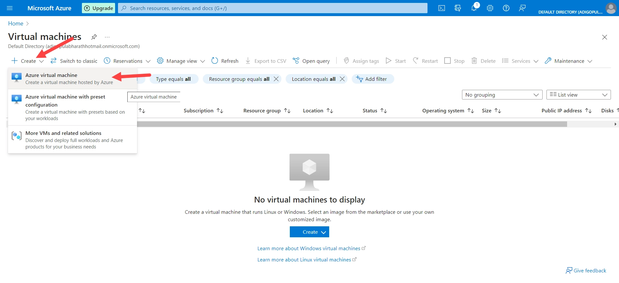Expand the Manage view dropdown
Screen dimensions: 619x283
coord(181,61)
